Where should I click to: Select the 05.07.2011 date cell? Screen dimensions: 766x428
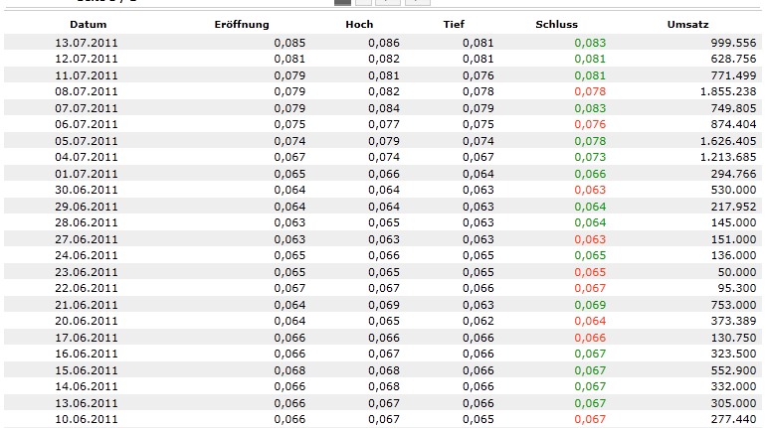point(87,141)
